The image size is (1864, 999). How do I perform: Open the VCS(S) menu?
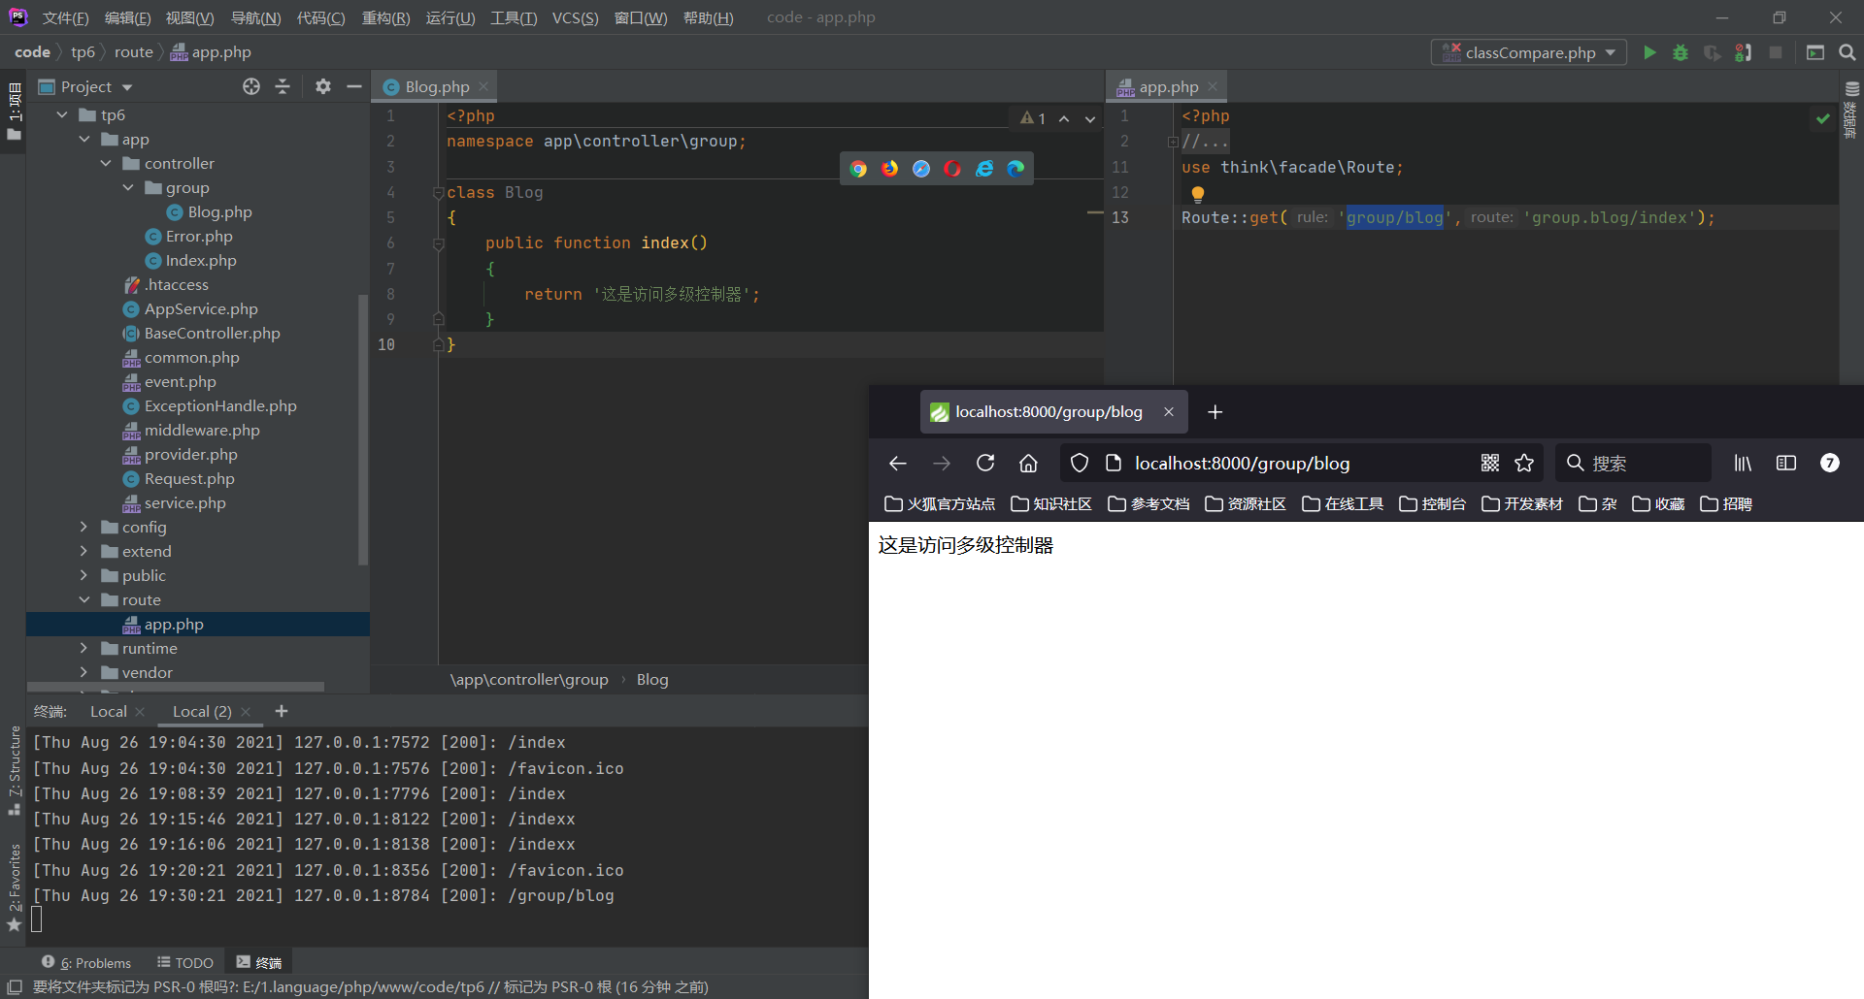tap(575, 17)
